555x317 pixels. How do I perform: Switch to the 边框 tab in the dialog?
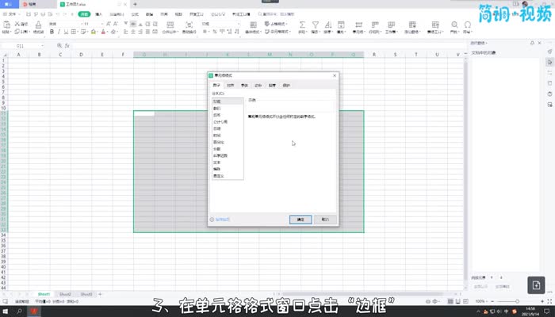coord(258,84)
